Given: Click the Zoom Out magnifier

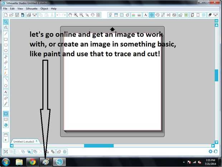Looking at the screenshot, I should tap(81, 15).
